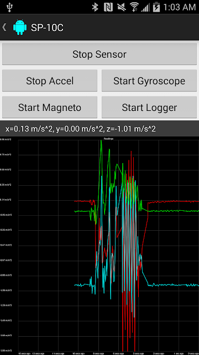Tap the NFC status icon
Image resolution: width=199 pixels, height=355 pixels.
coord(108,7)
